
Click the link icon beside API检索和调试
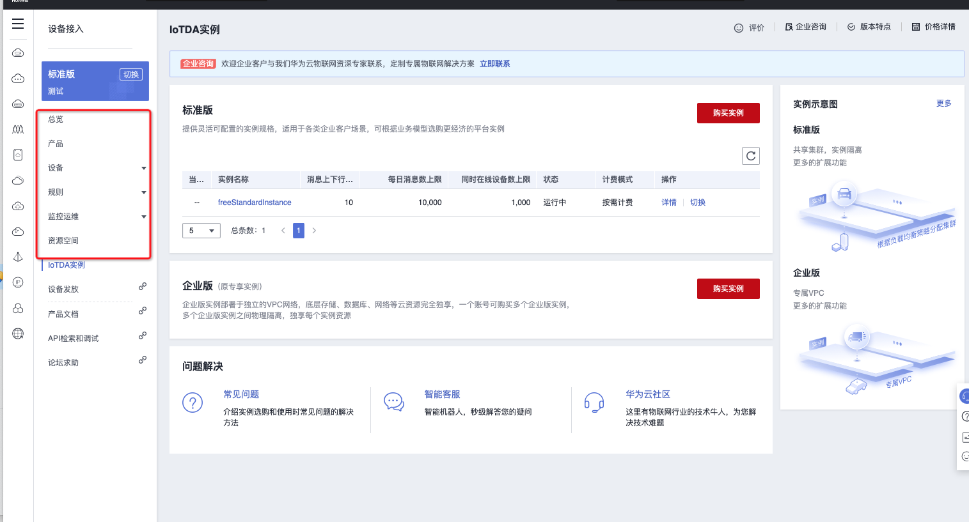(x=143, y=335)
